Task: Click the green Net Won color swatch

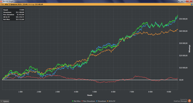Action: pyautogui.click(x=73, y=101)
